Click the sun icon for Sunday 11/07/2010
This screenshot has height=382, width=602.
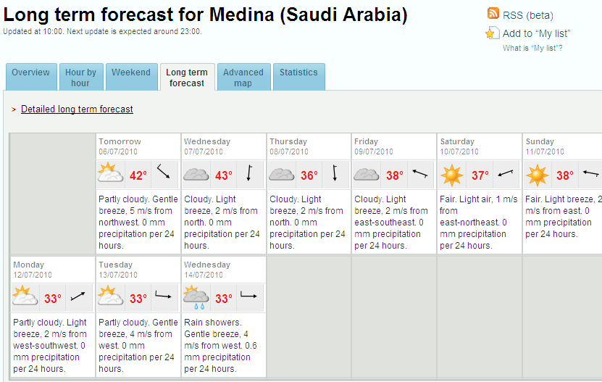(x=537, y=175)
